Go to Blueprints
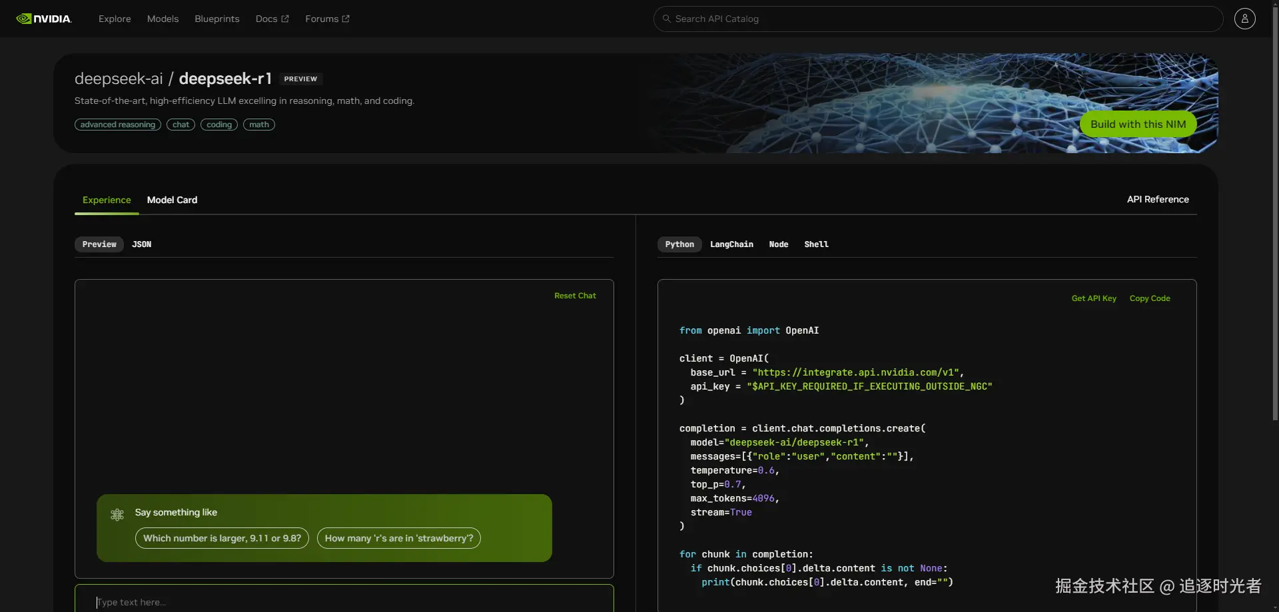Viewport: 1279px width, 612px height. point(217,19)
